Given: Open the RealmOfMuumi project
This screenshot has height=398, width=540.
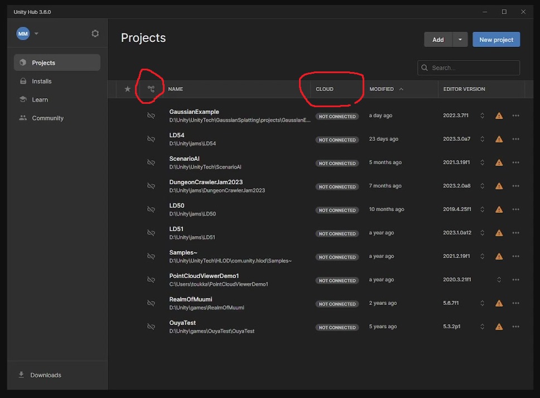Looking at the screenshot, I should pos(190,299).
